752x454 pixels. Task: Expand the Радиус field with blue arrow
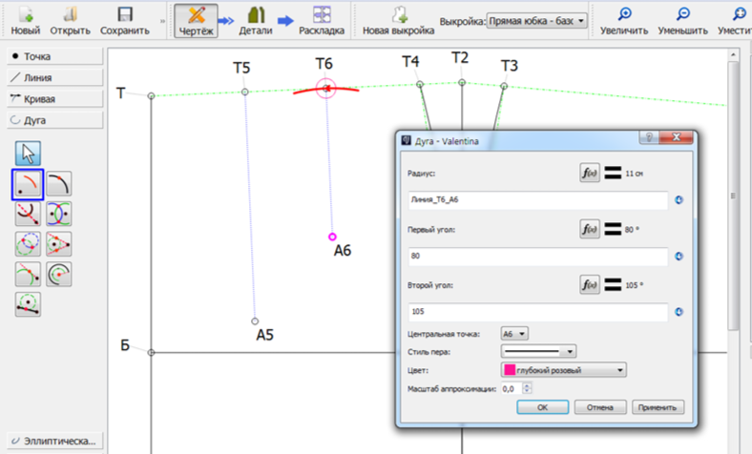[679, 200]
